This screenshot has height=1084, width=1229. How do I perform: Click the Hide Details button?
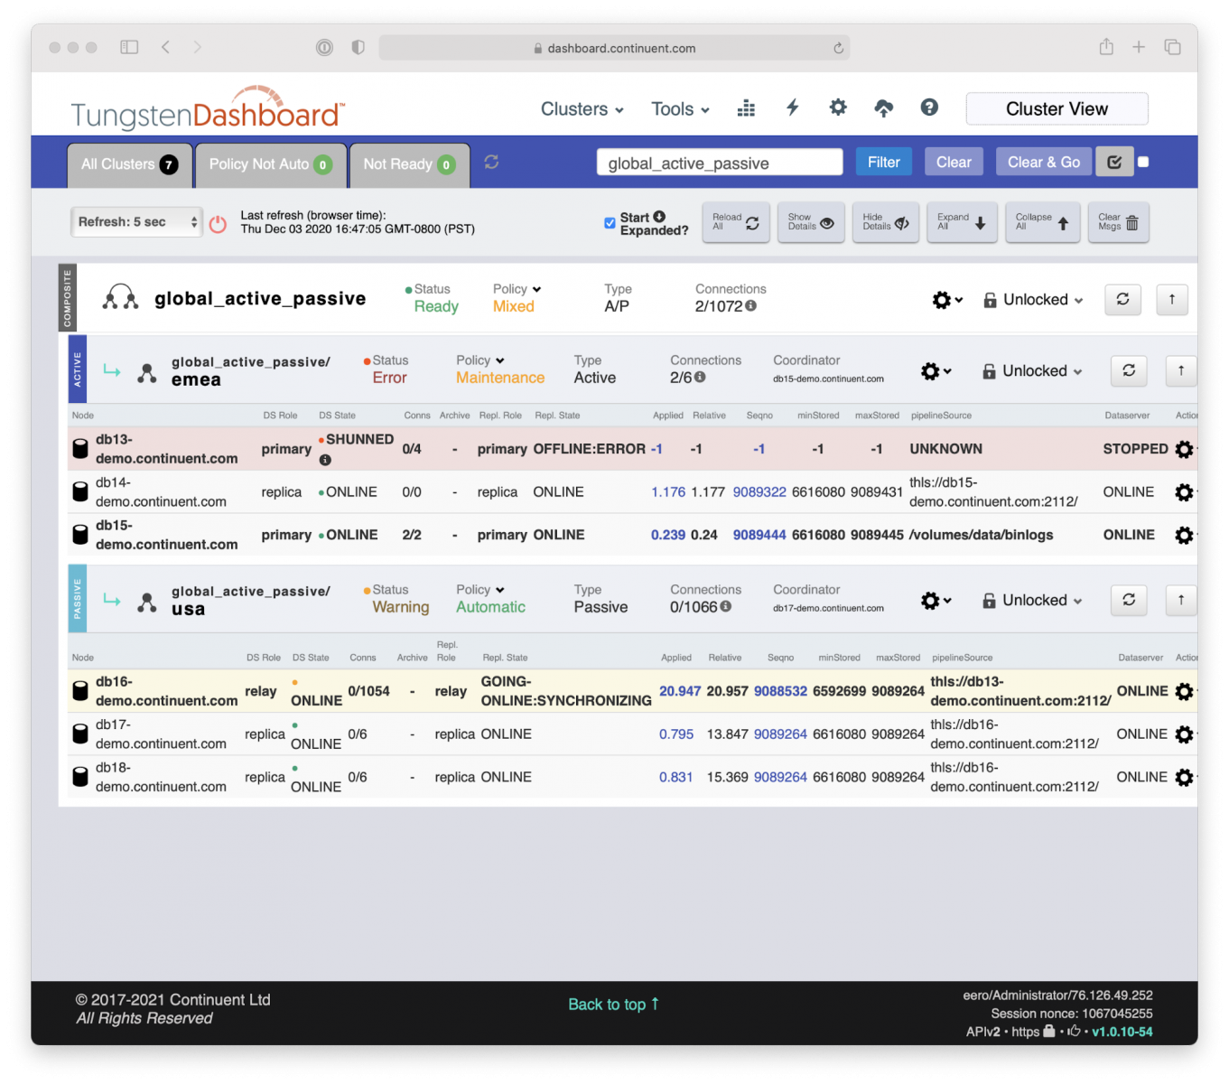coord(886,222)
